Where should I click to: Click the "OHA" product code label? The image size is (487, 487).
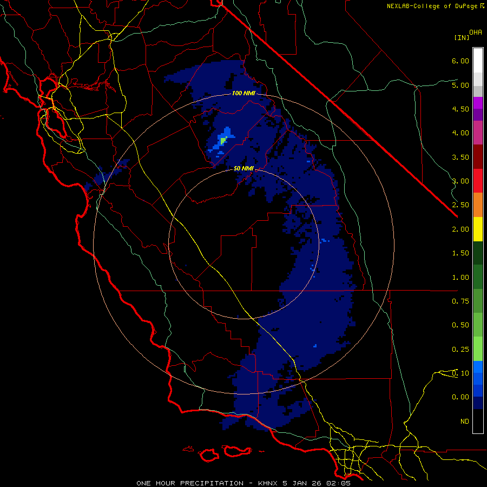coord(476,32)
